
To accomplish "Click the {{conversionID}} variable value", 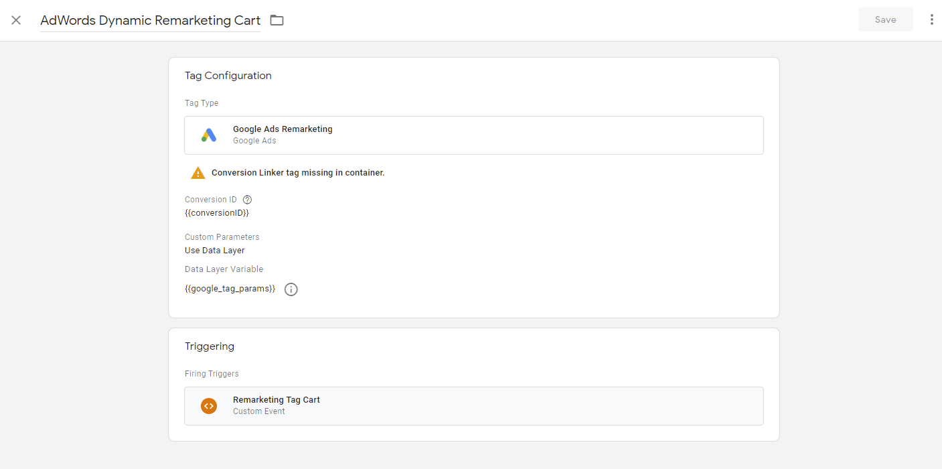I will (217, 213).
